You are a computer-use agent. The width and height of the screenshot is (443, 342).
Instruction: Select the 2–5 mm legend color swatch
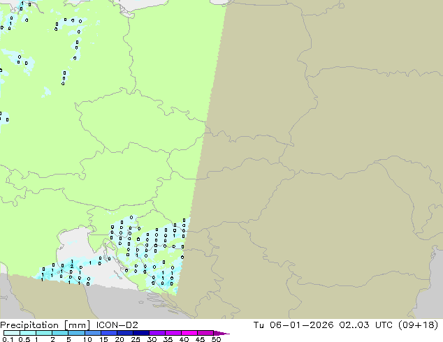click(60, 333)
